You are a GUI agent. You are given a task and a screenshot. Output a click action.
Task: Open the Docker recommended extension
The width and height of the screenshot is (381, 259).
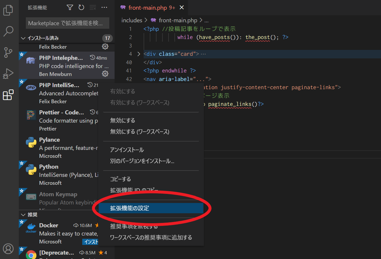67,233
